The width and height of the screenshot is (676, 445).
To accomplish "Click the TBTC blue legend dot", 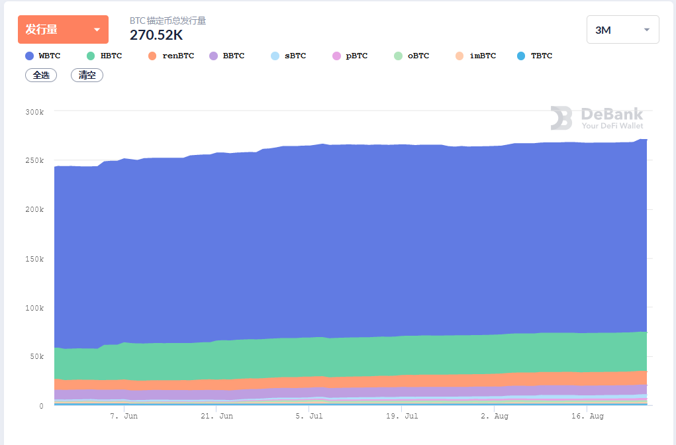I will [x=521, y=56].
